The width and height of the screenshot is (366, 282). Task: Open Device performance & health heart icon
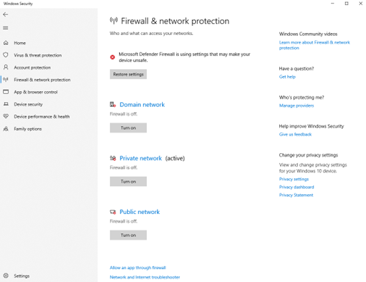click(6, 116)
